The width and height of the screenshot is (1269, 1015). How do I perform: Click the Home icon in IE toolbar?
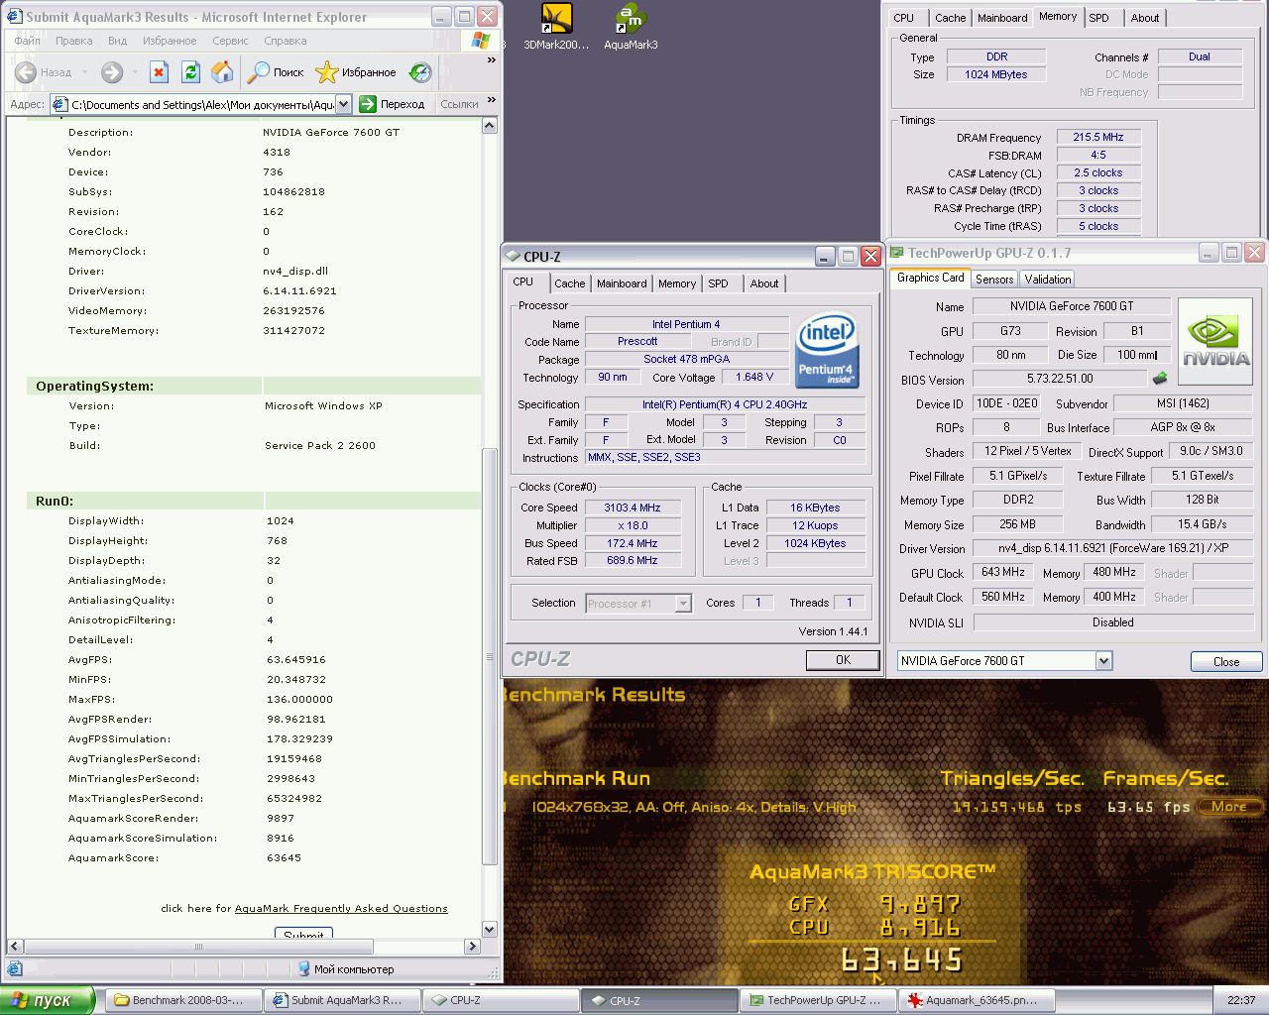223,72
